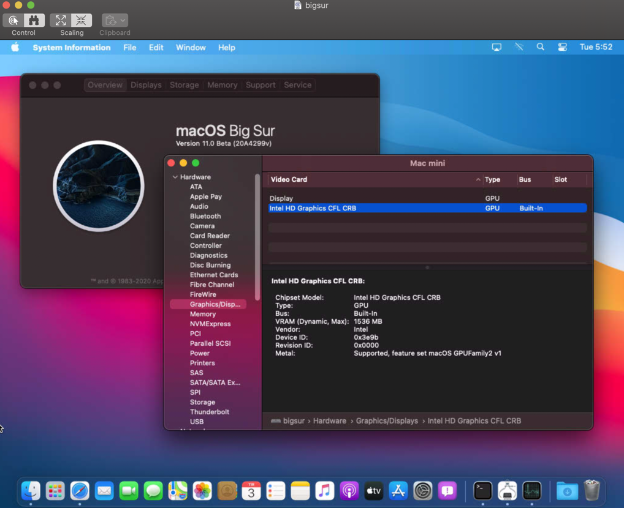Switch to Control mode cursor icon

coord(13,20)
